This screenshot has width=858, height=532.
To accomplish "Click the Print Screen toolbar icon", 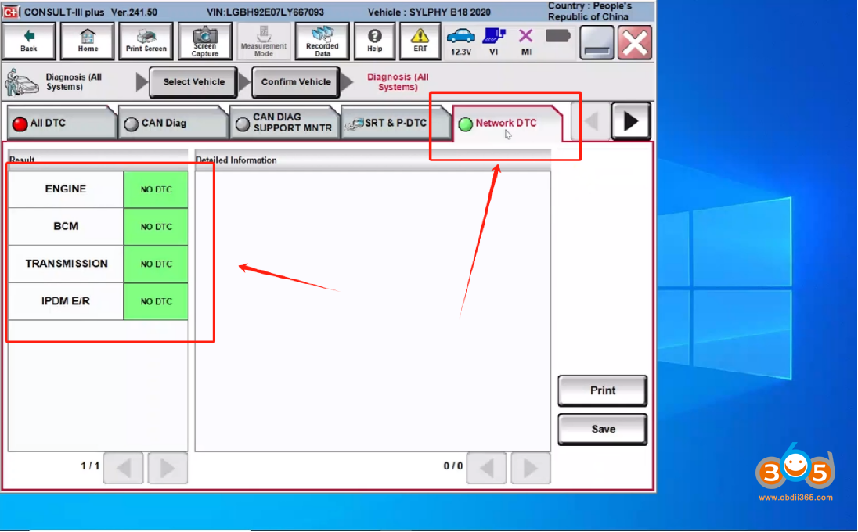I will point(146,41).
